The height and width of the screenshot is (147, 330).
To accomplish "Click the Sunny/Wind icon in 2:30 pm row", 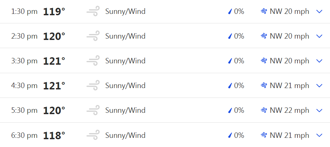I will [x=93, y=36].
